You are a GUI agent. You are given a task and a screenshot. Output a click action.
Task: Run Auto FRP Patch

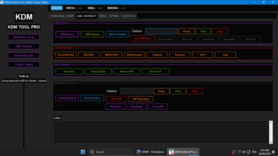(x=143, y=38)
